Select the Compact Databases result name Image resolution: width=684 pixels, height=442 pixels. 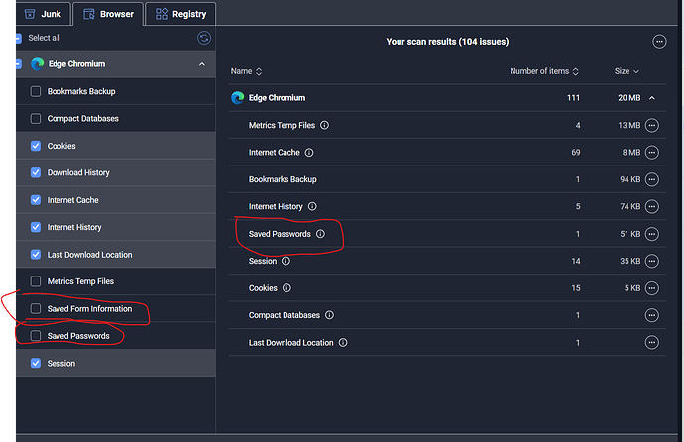click(x=284, y=315)
